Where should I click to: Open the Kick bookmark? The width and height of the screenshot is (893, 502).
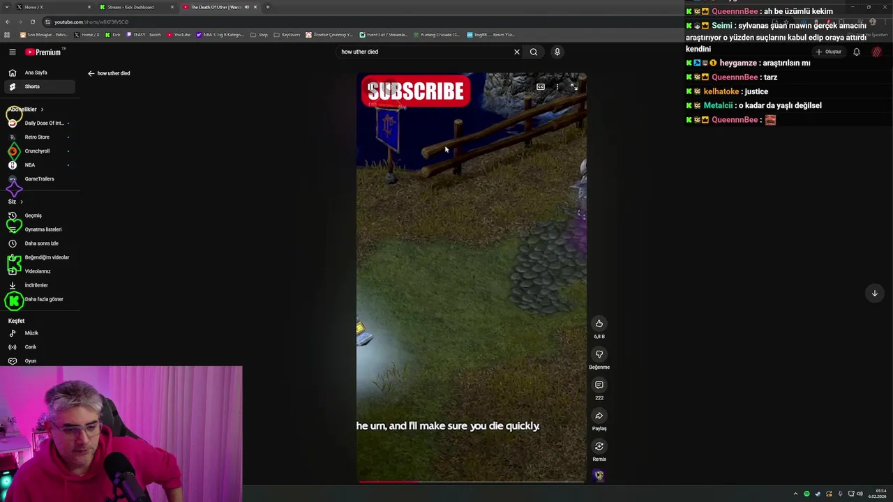pyautogui.click(x=113, y=34)
